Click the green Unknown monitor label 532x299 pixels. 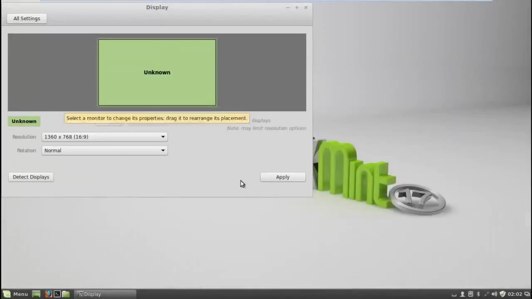tap(24, 121)
